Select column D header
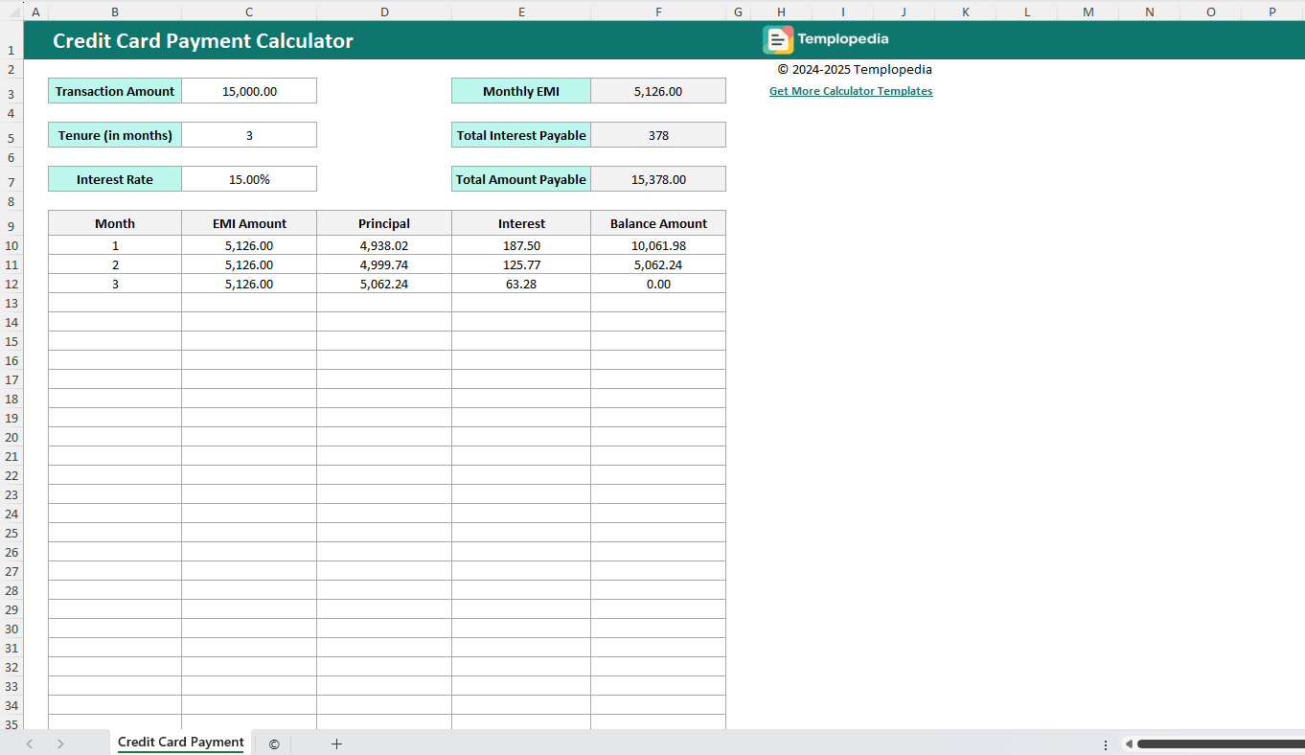 click(x=384, y=11)
